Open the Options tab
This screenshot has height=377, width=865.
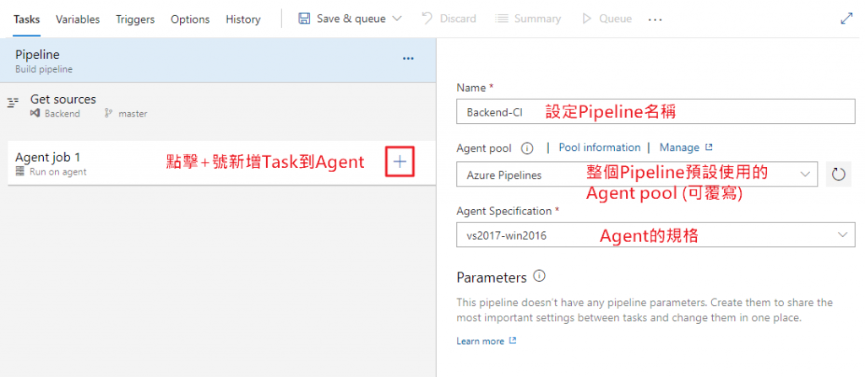click(190, 19)
